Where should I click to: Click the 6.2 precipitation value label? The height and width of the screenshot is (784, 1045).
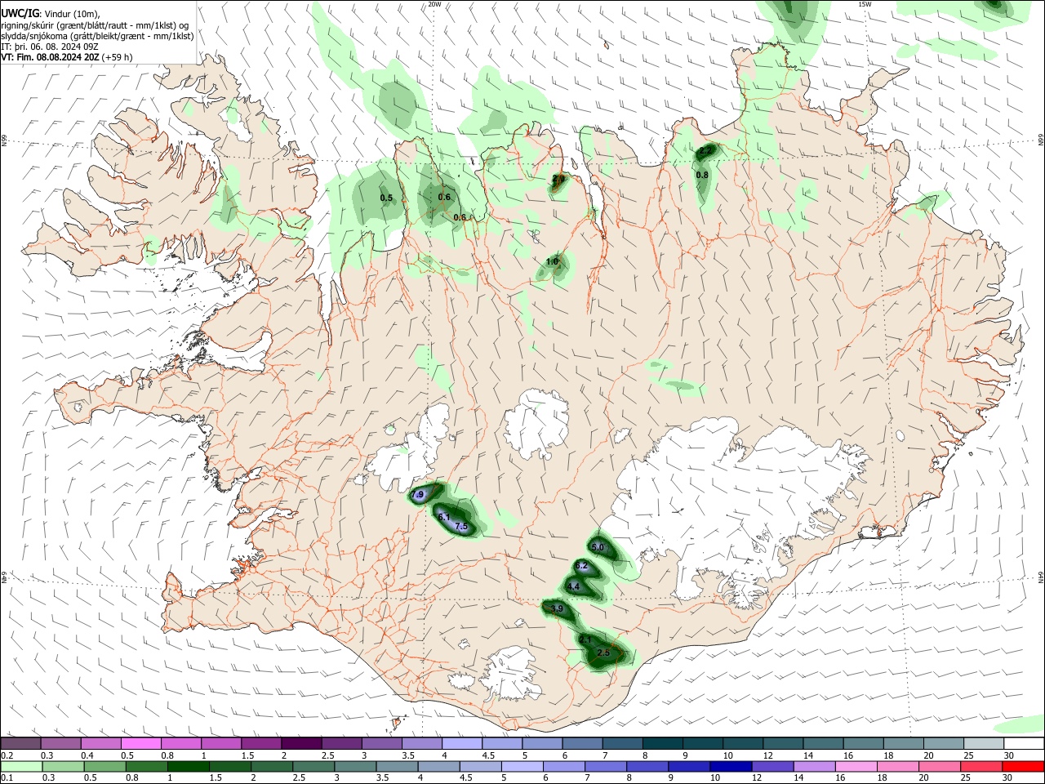tap(581, 566)
